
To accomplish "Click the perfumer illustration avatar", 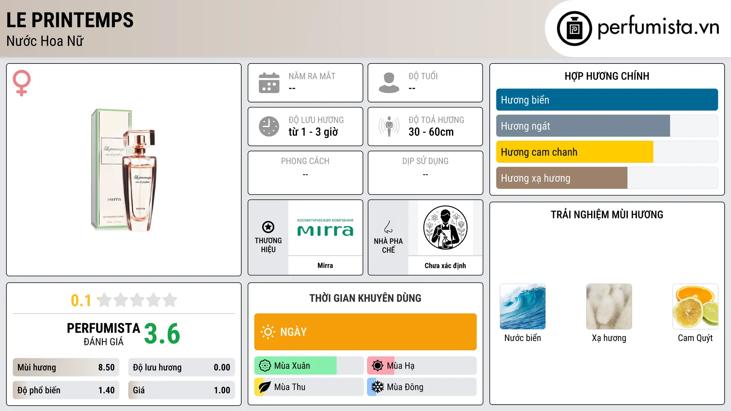I will tap(445, 228).
